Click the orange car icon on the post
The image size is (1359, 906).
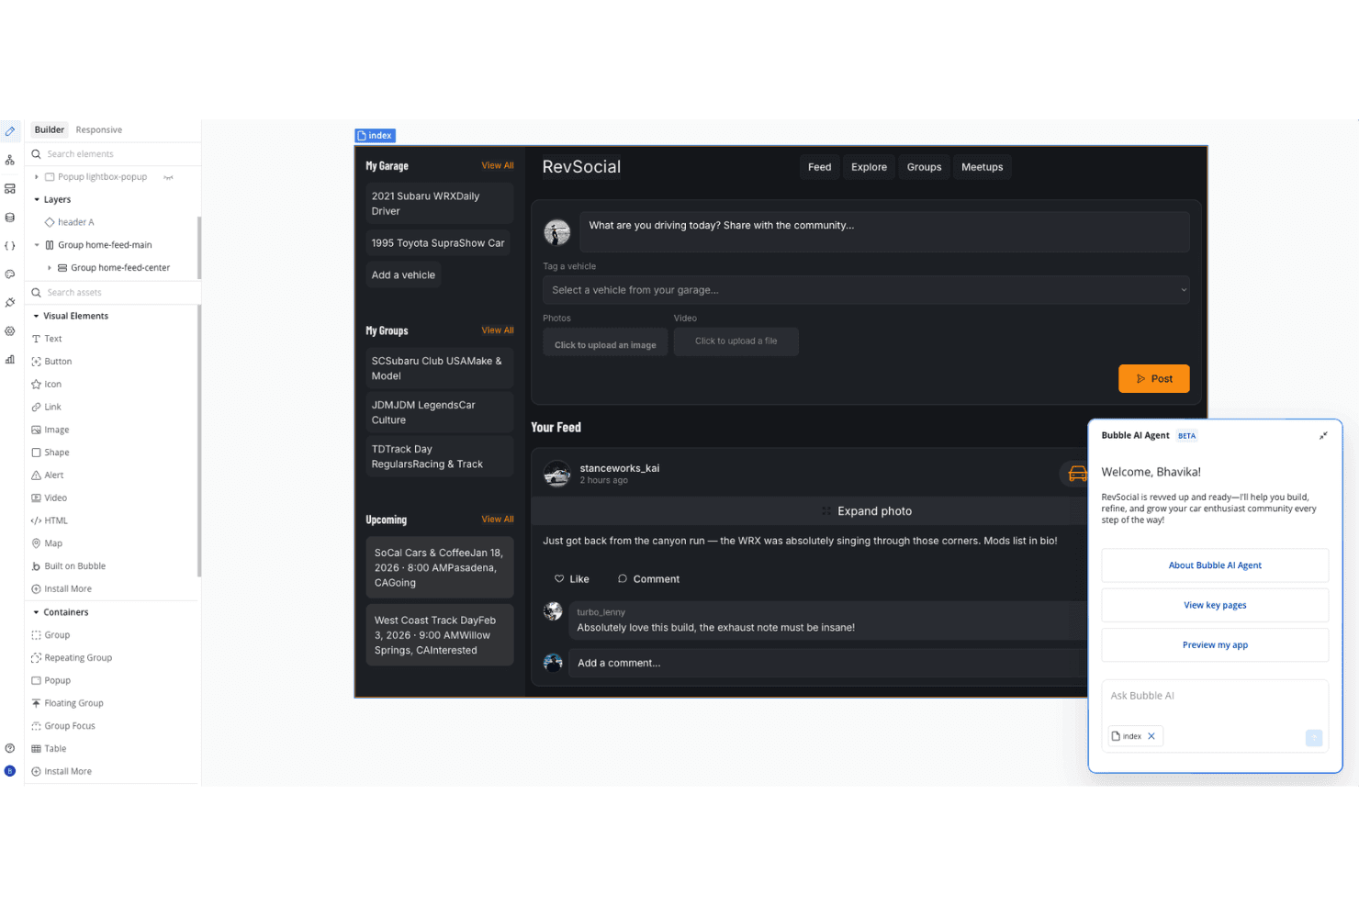[1077, 474]
